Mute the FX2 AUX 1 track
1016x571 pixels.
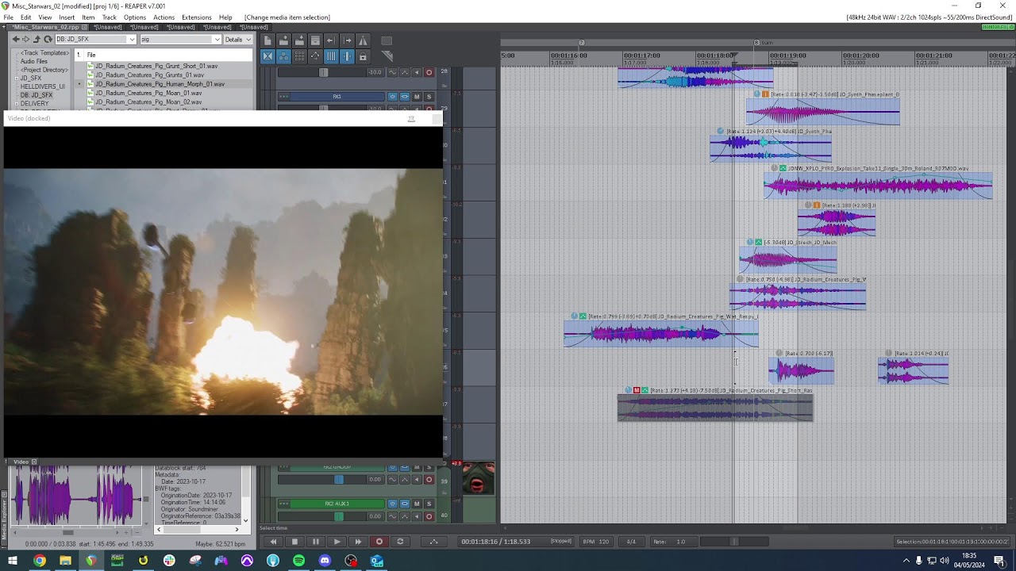pos(417,504)
